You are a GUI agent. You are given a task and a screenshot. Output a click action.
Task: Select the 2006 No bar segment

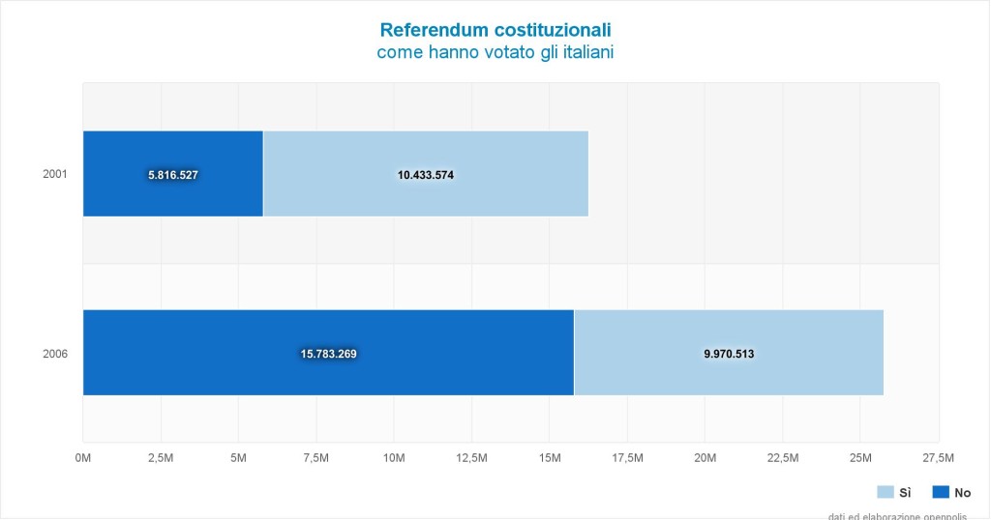(x=329, y=353)
